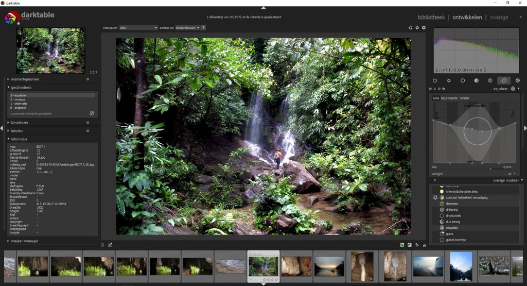Reset kleurkiezer panel icon
Image resolution: width=527 pixels, height=286 pixels.
tap(87, 123)
